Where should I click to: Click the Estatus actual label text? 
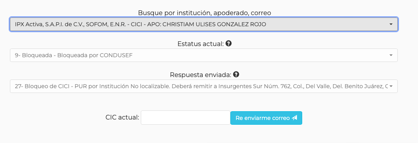[x=200, y=44]
